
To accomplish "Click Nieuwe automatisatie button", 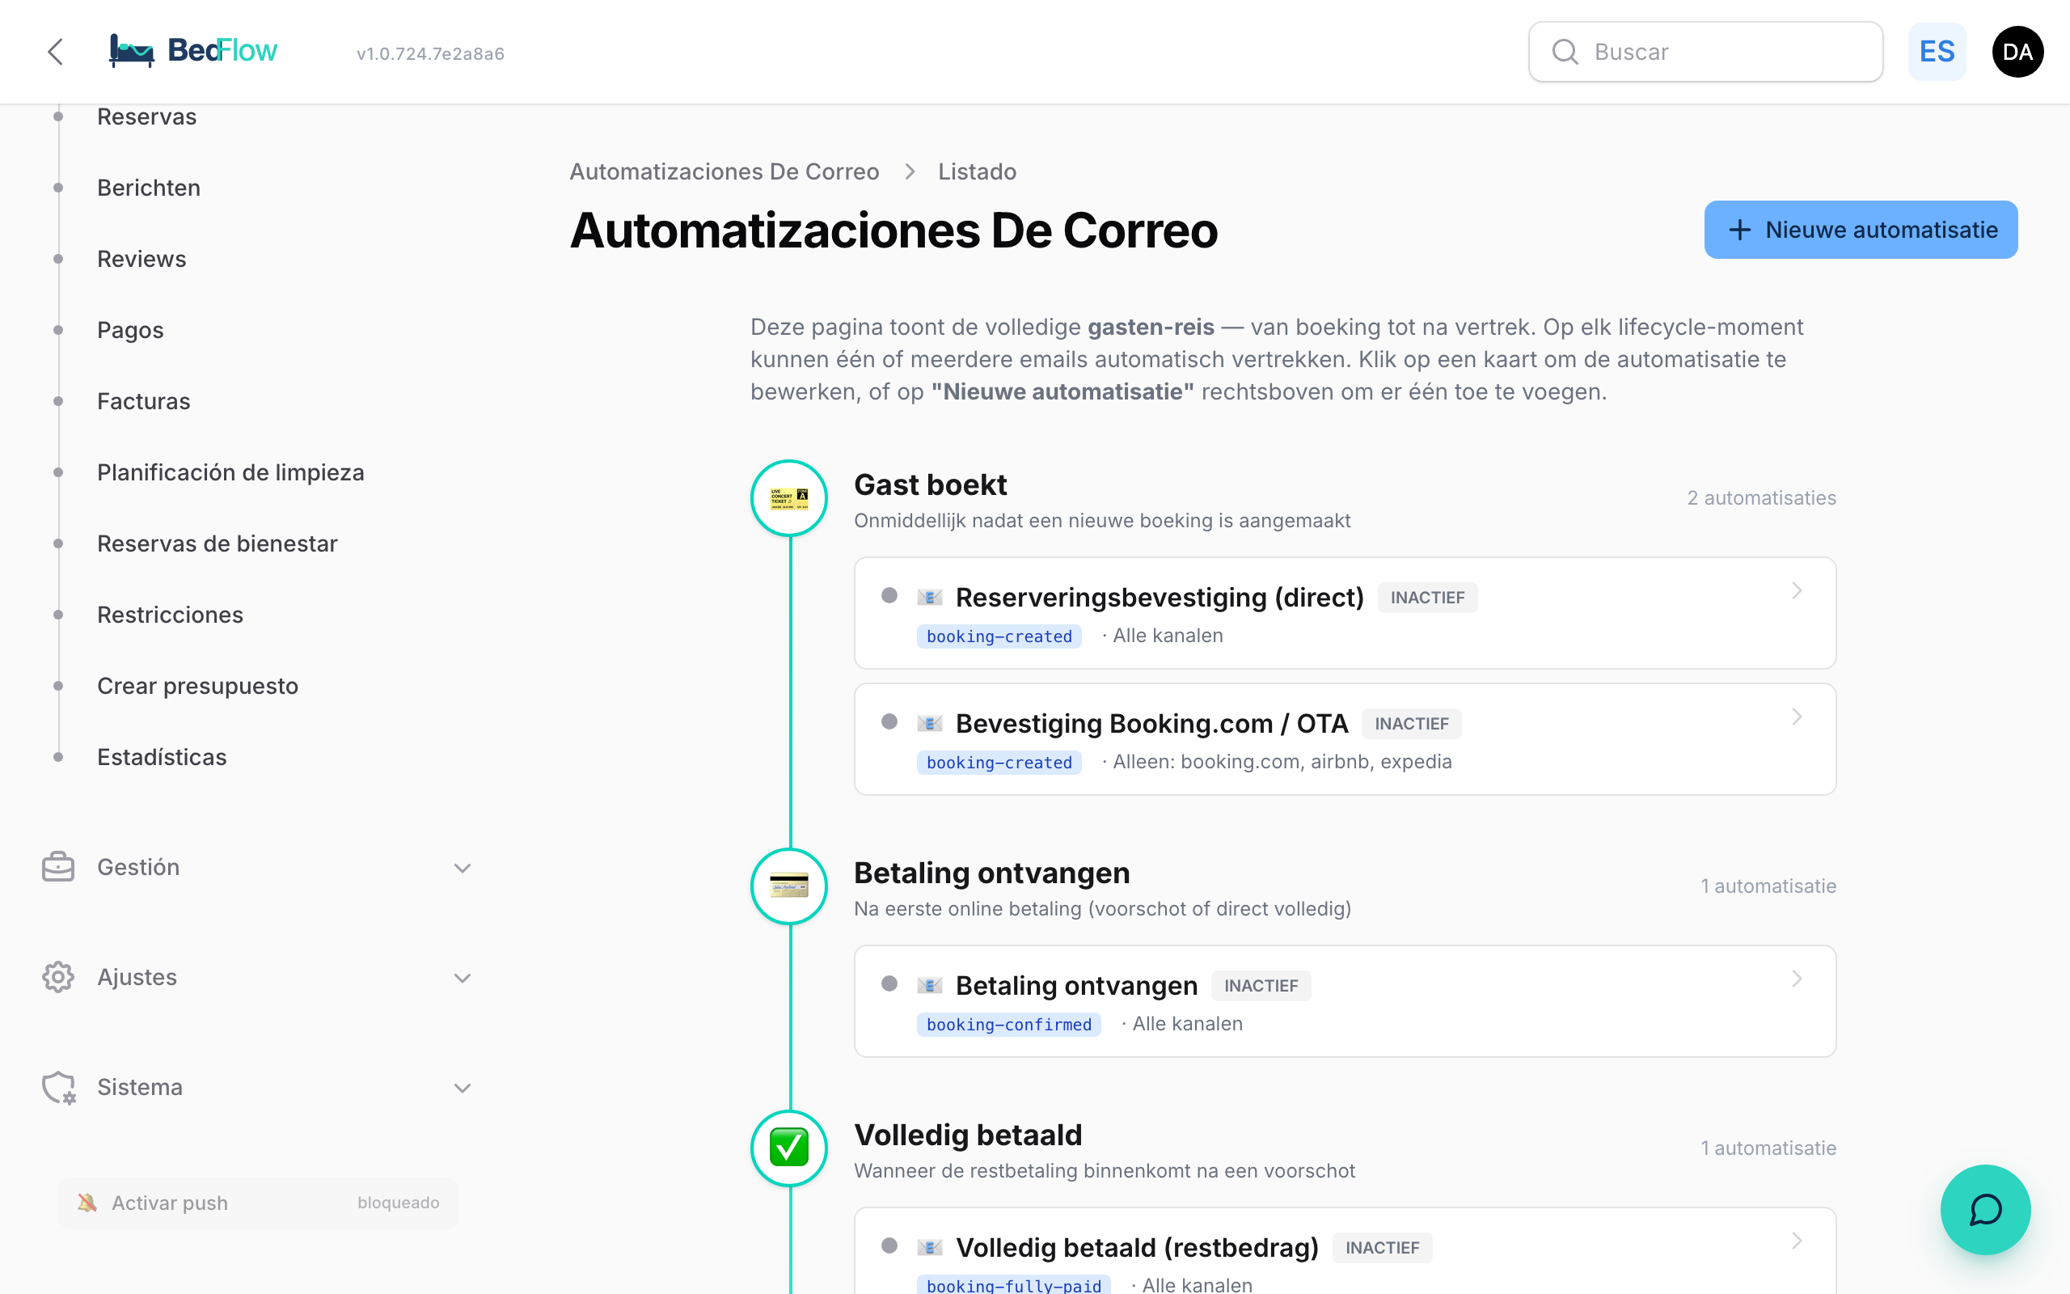I will (x=1861, y=230).
